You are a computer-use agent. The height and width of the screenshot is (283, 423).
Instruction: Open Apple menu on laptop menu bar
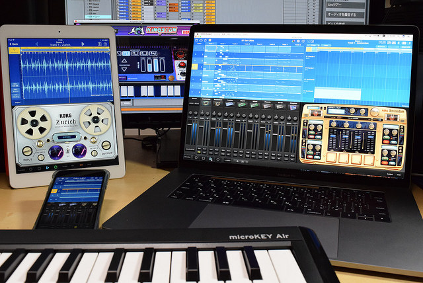tap(198, 34)
